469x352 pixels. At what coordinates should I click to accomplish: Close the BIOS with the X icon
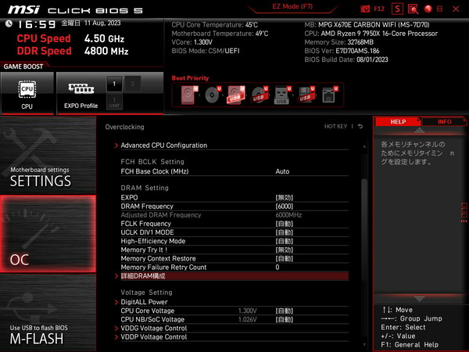point(456,9)
